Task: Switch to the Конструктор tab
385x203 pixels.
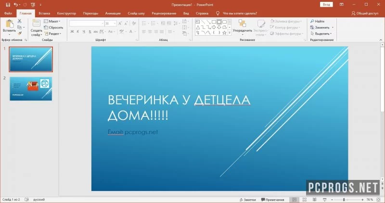Action: [66, 13]
